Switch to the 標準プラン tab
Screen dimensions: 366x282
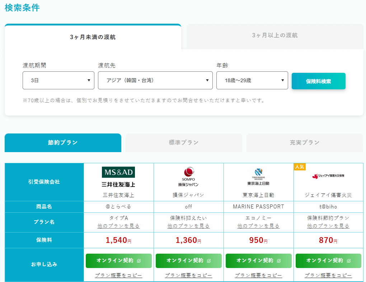point(184,143)
